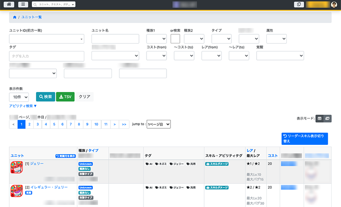Go to page 5

(x=54, y=124)
